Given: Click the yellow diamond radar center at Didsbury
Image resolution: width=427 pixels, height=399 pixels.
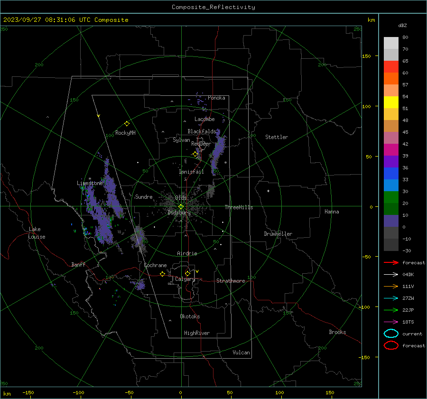Looking at the screenshot, I should [x=181, y=207].
